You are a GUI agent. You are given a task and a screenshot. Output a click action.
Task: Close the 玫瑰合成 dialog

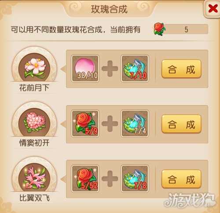[213, 8]
